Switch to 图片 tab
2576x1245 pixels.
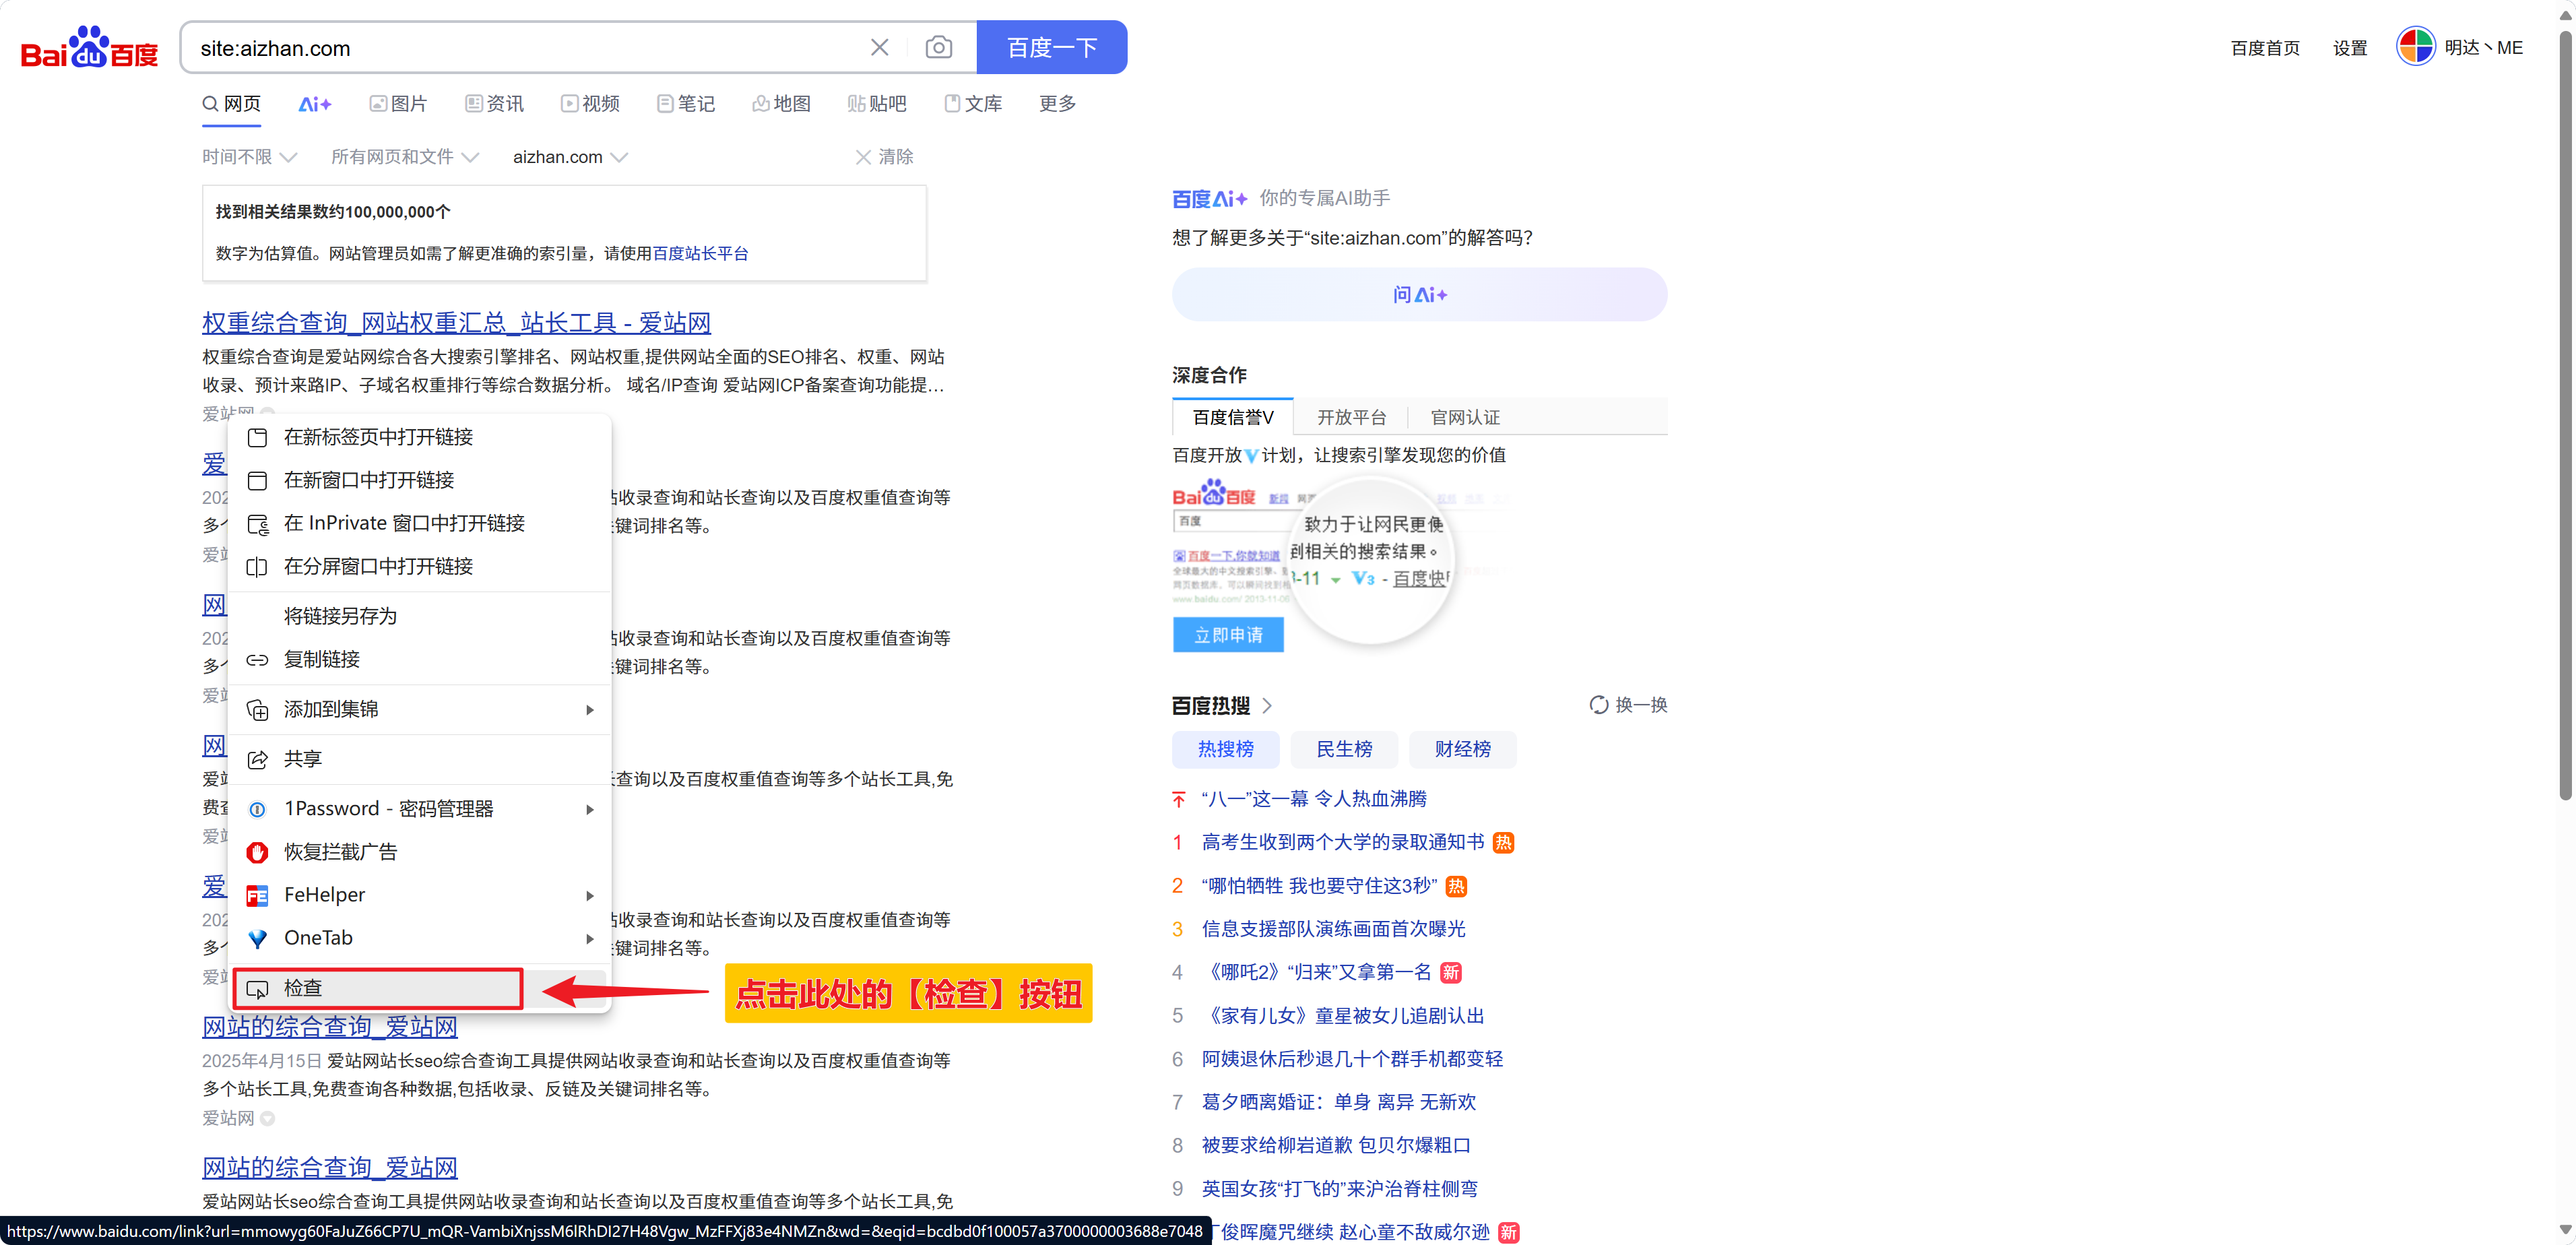(x=398, y=103)
